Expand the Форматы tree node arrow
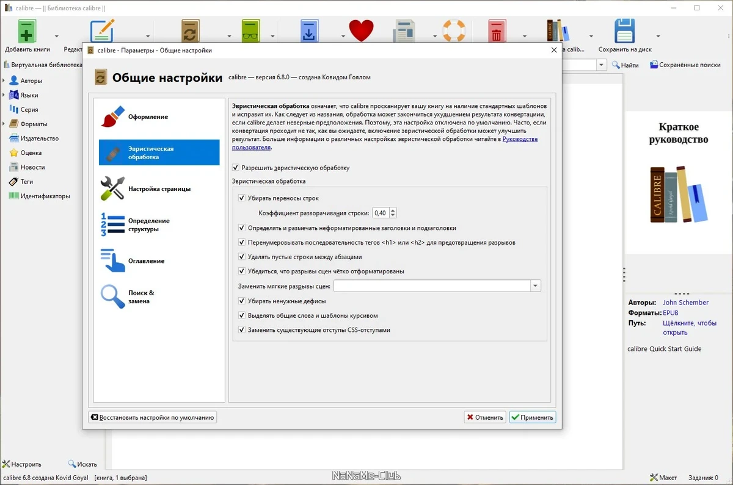The width and height of the screenshot is (733, 485). (4, 124)
